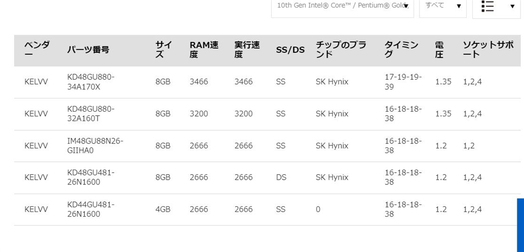Click the チップのブランド column header

[340, 50]
